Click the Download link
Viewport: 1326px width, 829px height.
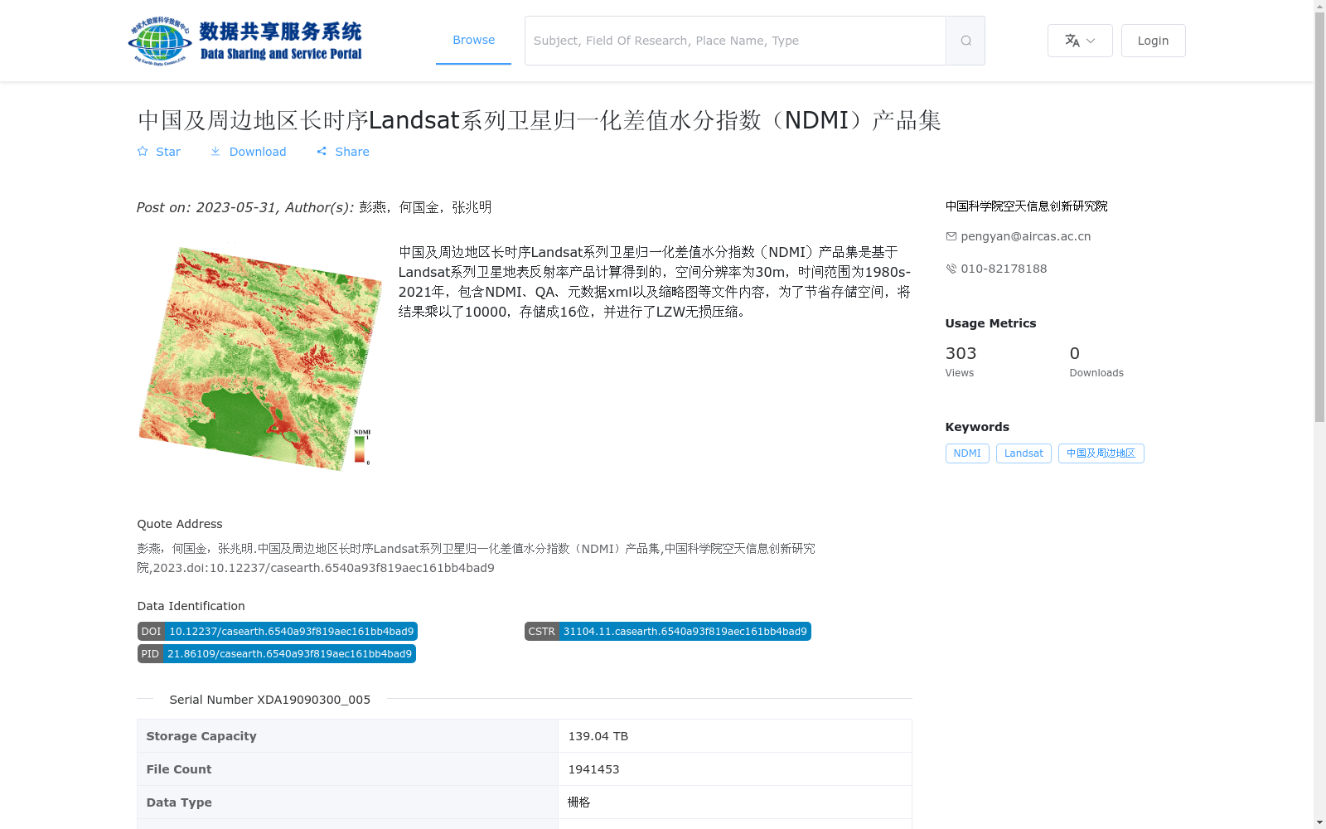point(248,152)
